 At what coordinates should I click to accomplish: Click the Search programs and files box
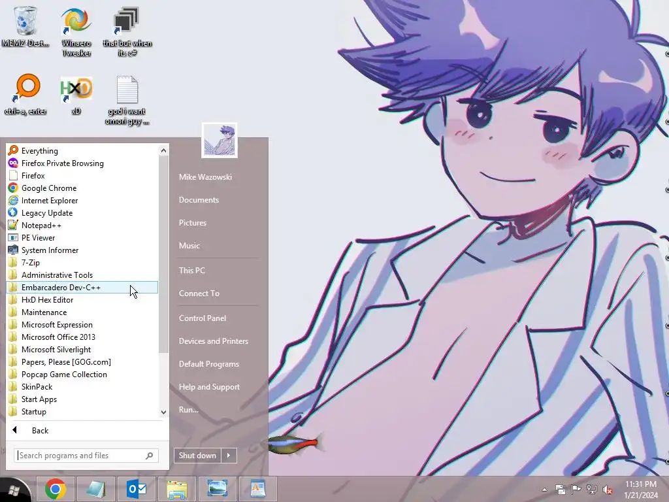pyautogui.click(x=86, y=456)
